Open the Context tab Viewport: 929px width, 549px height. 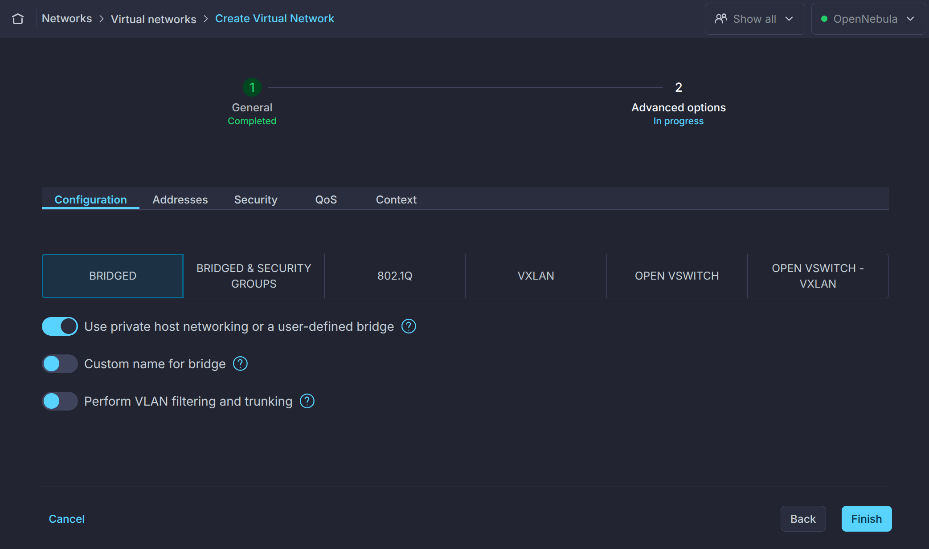coord(396,199)
